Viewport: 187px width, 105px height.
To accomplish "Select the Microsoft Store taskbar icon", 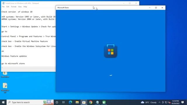I will (x=84, y=102).
